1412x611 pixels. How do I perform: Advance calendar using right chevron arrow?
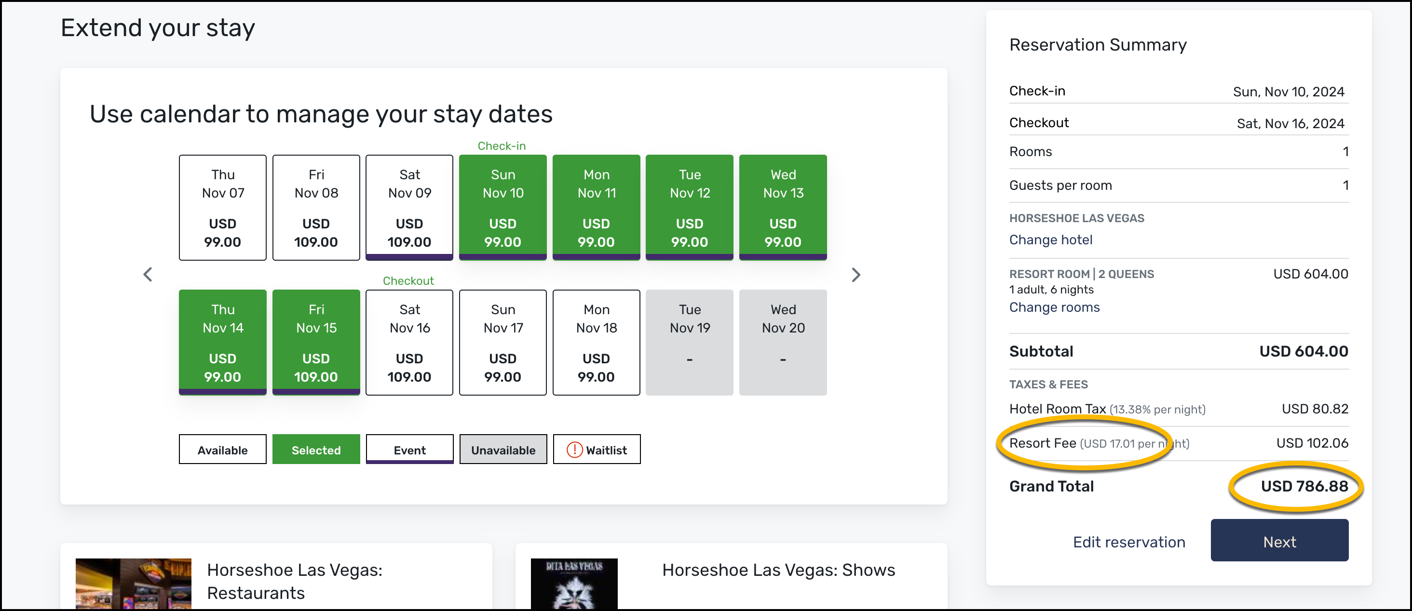pyautogui.click(x=855, y=274)
